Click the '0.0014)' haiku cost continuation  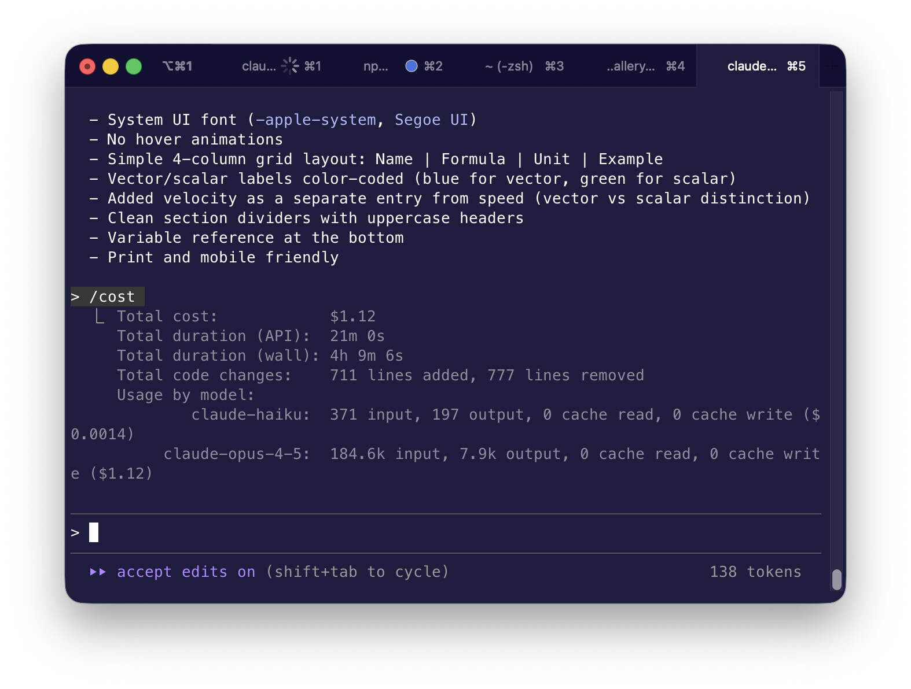(x=102, y=435)
